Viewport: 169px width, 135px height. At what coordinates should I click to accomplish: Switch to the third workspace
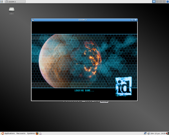click(161, 1)
